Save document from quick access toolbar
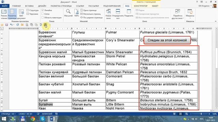 tap(6, 25)
